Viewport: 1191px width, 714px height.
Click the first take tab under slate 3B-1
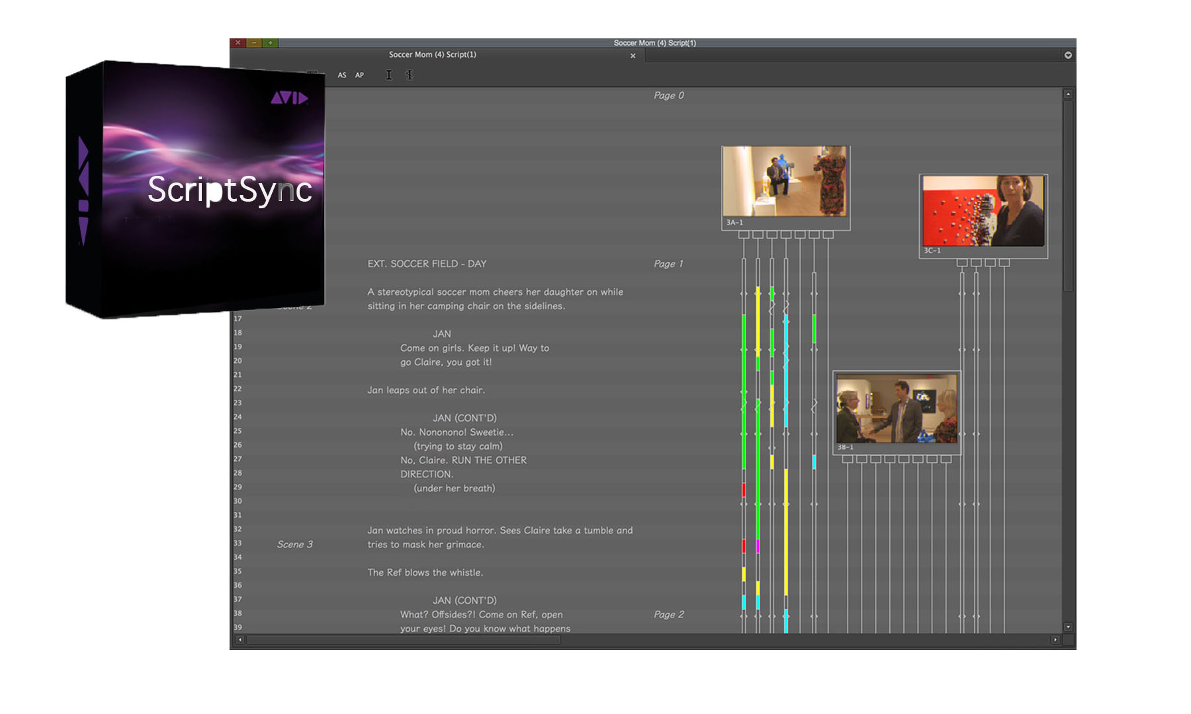(x=848, y=459)
